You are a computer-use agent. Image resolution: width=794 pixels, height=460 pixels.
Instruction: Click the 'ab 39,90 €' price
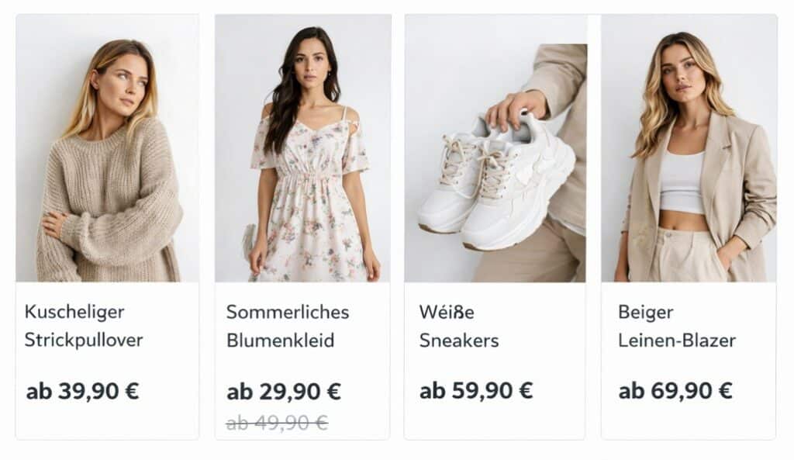(82, 390)
